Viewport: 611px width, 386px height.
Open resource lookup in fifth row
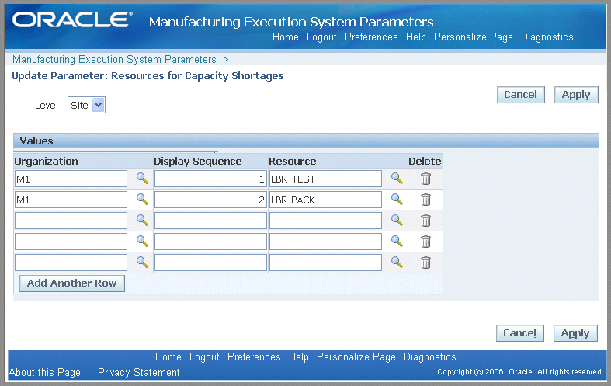[397, 263]
